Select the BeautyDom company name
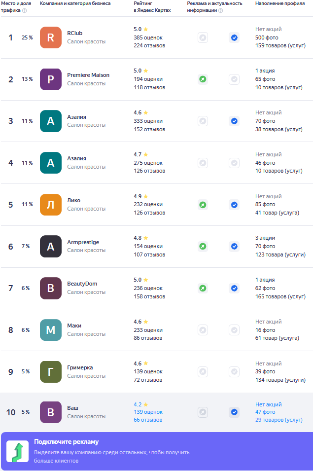This screenshot has height=471, width=313. click(82, 284)
